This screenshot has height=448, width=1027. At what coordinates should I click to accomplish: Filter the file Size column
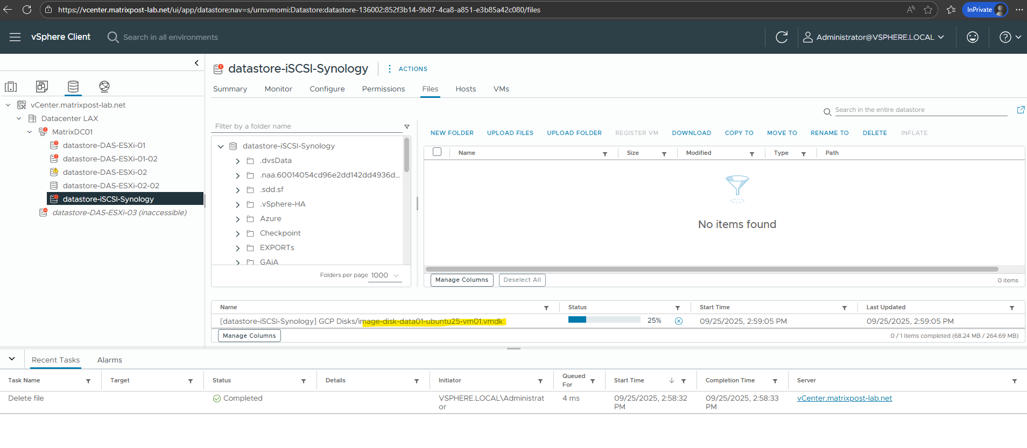click(x=664, y=154)
